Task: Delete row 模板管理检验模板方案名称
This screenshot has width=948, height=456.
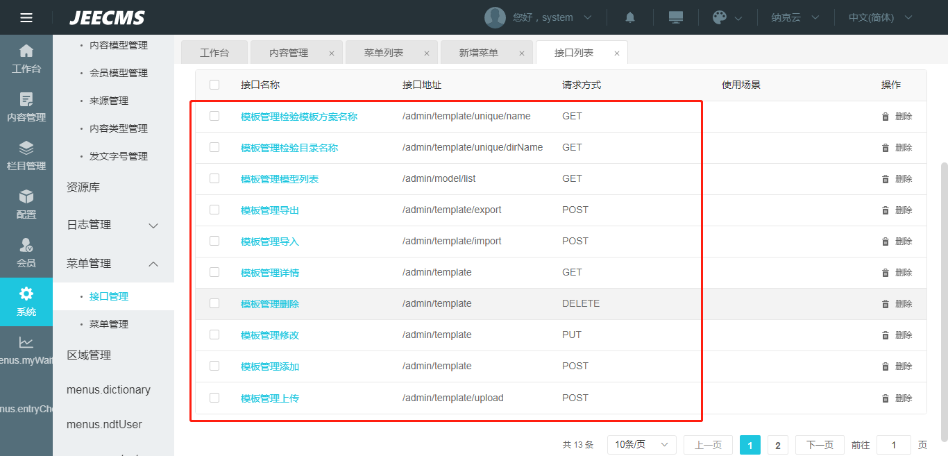Action: coord(897,117)
